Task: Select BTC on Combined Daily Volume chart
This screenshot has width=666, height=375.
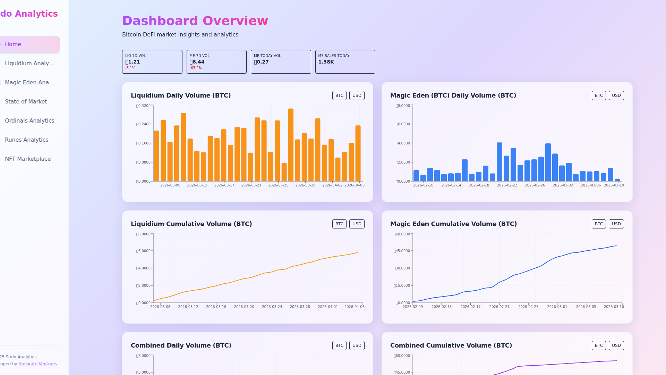Action: pyautogui.click(x=339, y=345)
